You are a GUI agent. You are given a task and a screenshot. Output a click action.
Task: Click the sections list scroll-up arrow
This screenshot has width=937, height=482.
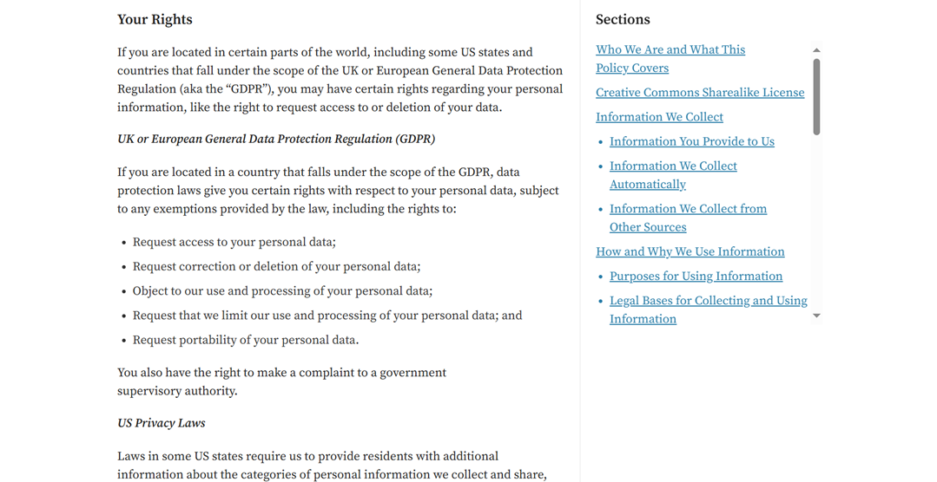(x=816, y=50)
